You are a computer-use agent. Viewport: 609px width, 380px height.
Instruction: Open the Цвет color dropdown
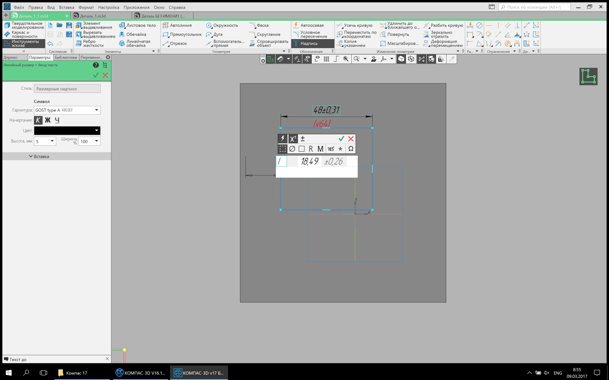click(96, 131)
